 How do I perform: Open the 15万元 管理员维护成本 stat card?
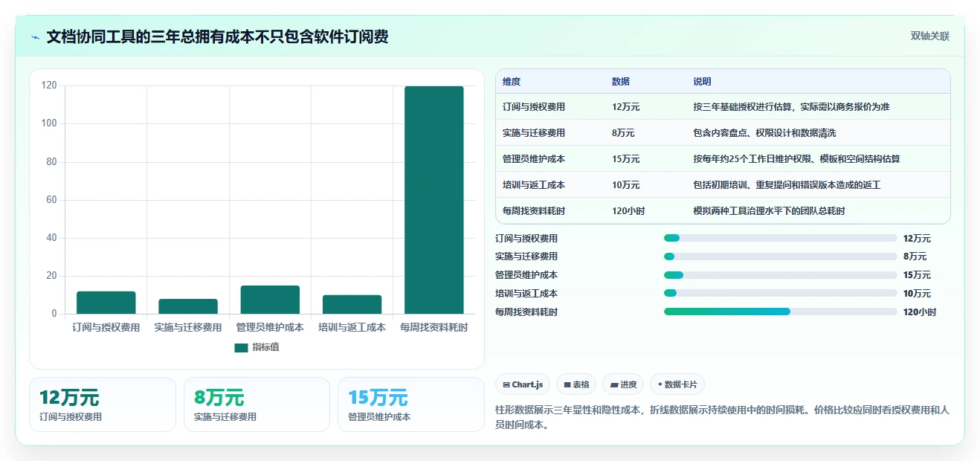(411, 404)
